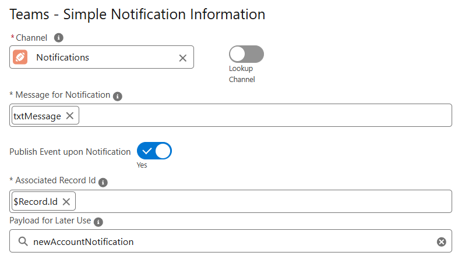The width and height of the screenshot is (458, 256).
Task: Remove the txtMessage pill
Action: (70, 116)
